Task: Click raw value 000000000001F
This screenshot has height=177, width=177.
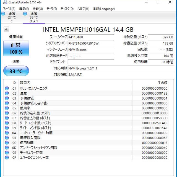Action: click(x=155, y=143)
